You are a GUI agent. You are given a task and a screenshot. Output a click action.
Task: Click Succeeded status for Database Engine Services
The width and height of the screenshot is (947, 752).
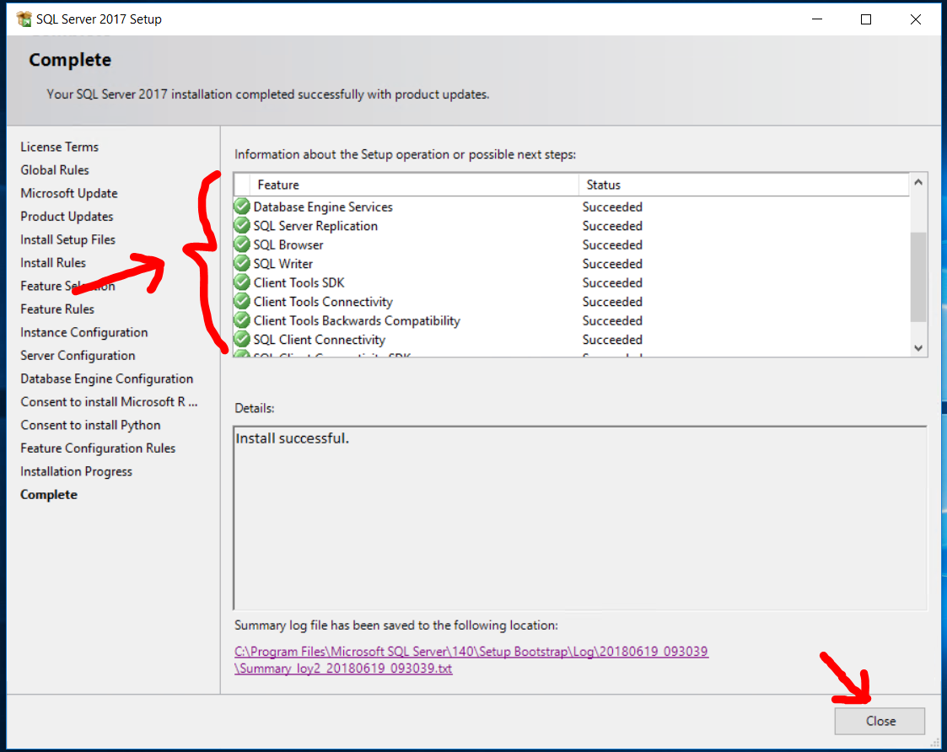(x=612, y=207)
